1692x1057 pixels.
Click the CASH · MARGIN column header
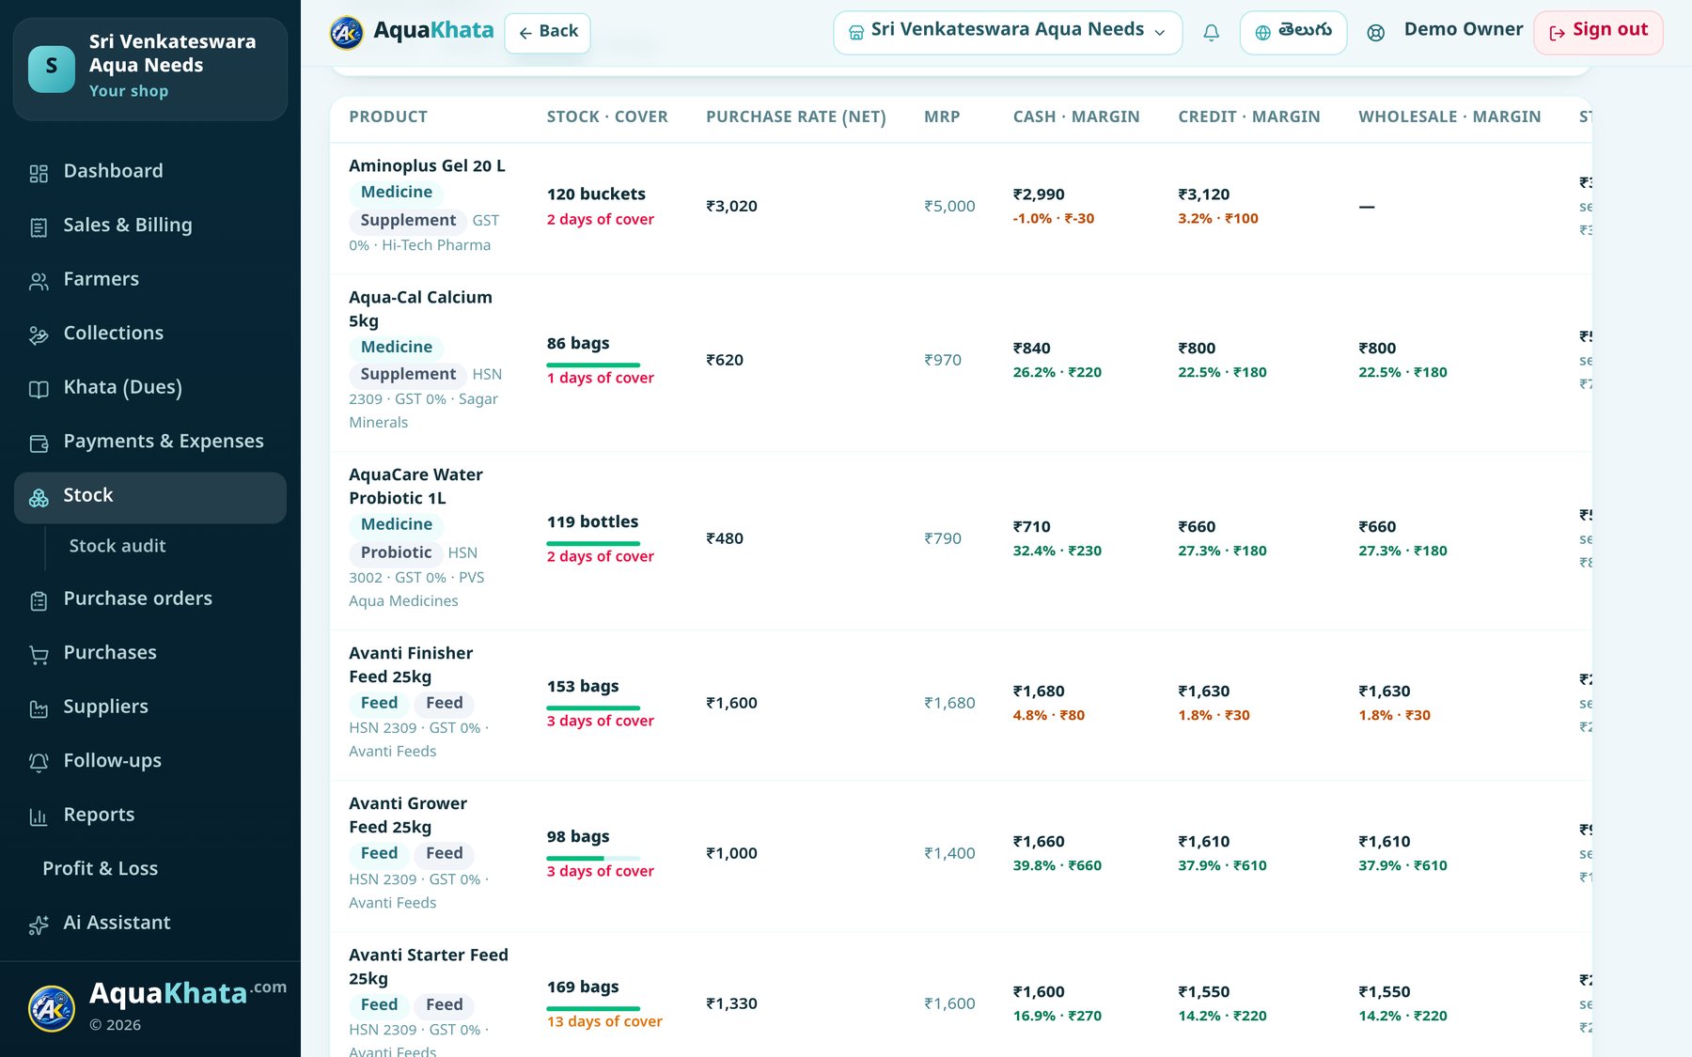coord(1076,117)
